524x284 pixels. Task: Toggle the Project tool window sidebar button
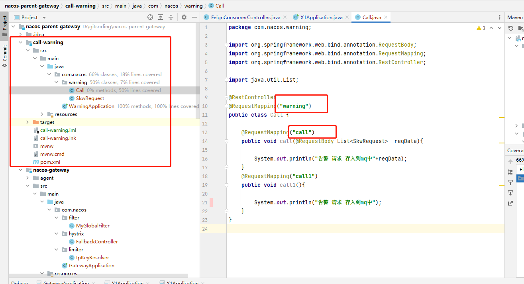click(4, 24)
